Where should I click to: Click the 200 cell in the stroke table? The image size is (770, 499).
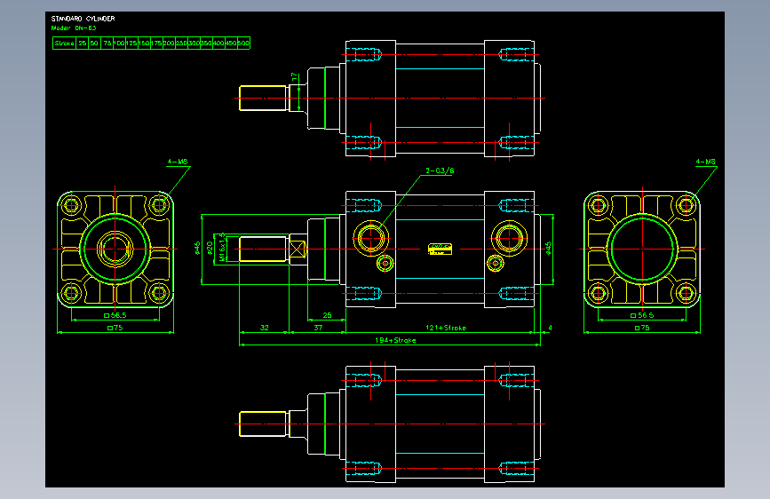click(169, 44)
